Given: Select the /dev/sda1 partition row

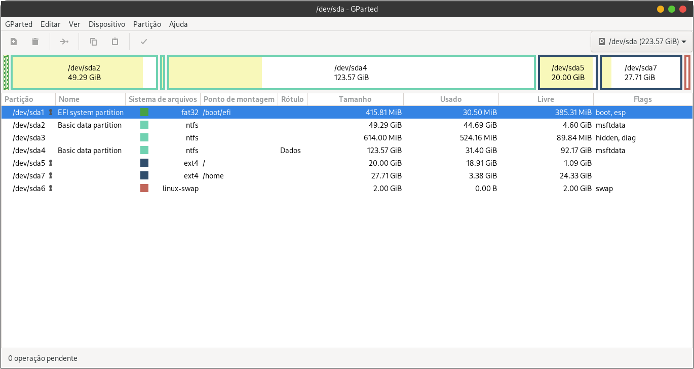Looking at the screenshot, I should tap(347, 113).
